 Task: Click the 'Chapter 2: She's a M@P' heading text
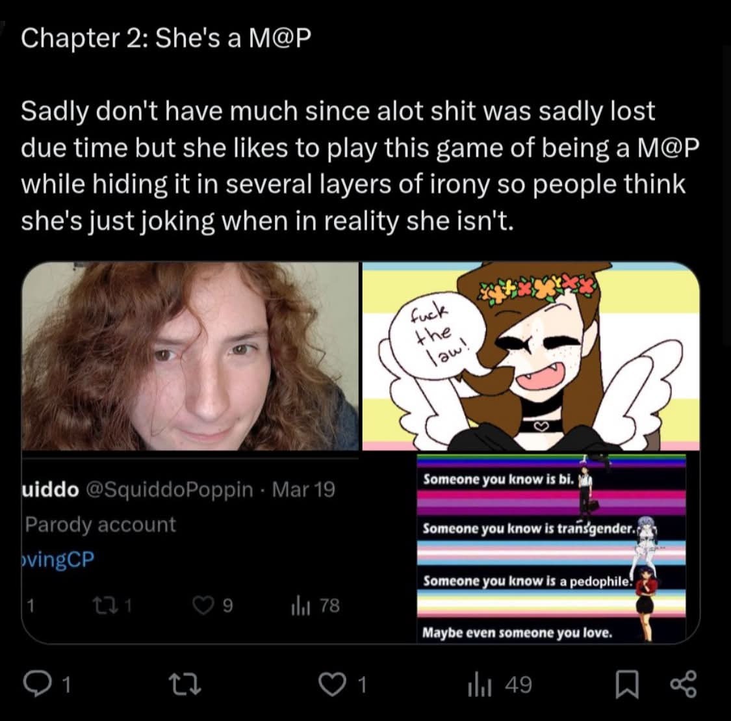coord(166,38)
